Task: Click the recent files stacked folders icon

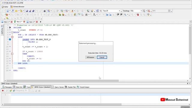Action: (x=21, y=11)
